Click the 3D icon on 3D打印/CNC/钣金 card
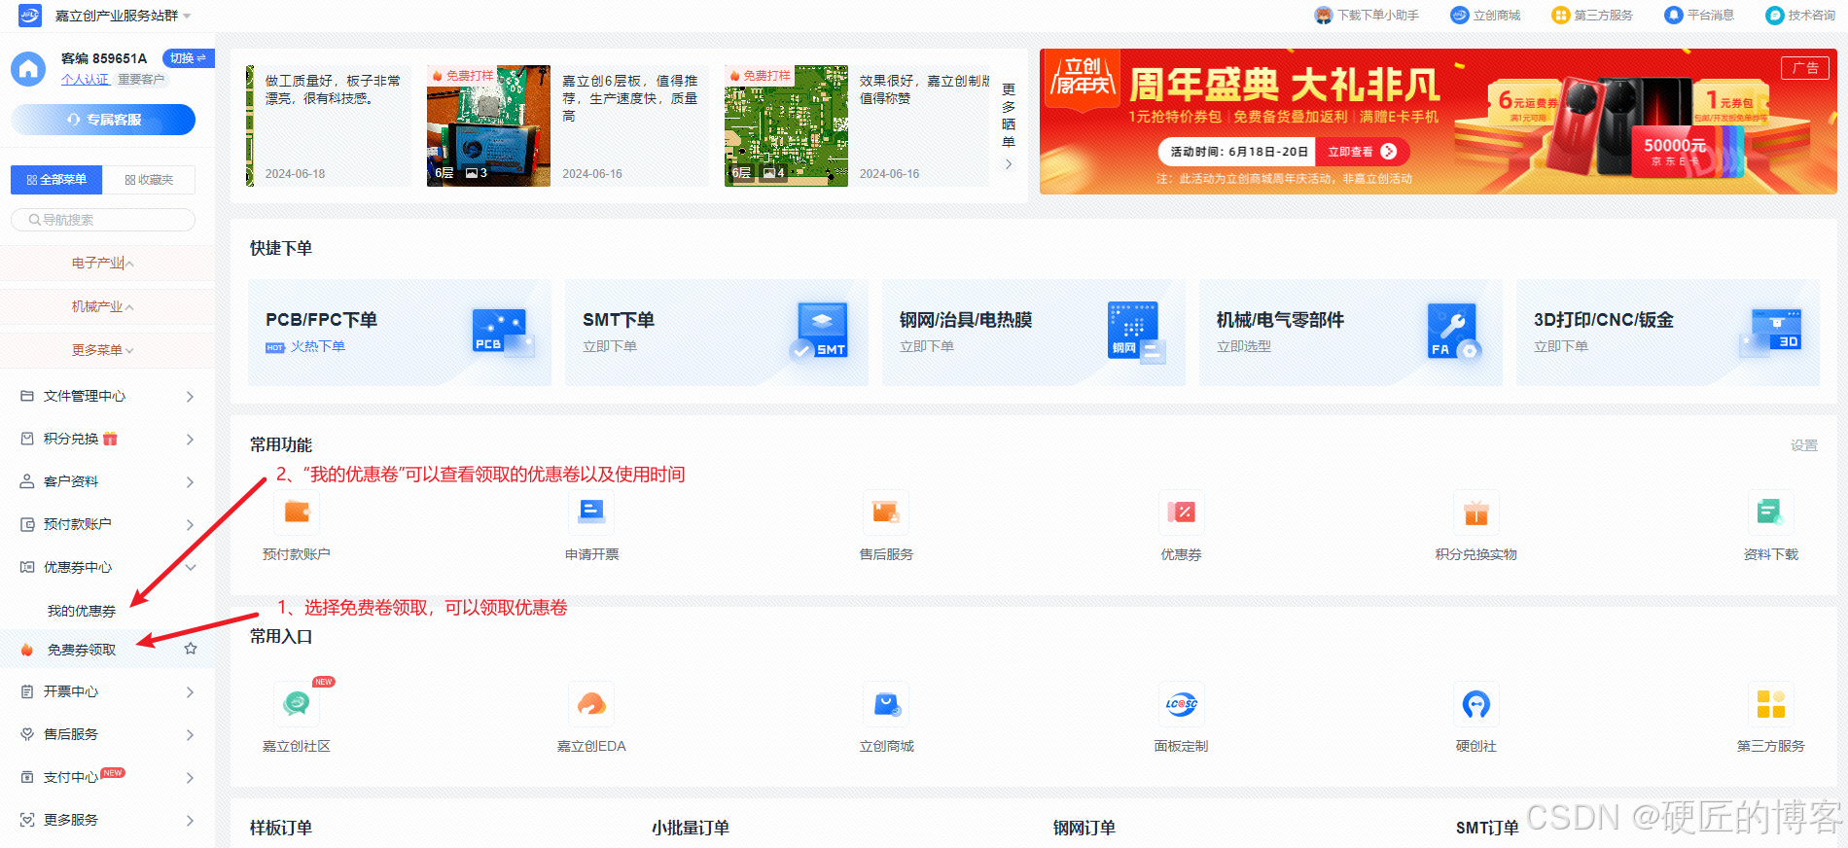Image resolution: width=1848 pixels, height=848 pixels. (1772, 332)
